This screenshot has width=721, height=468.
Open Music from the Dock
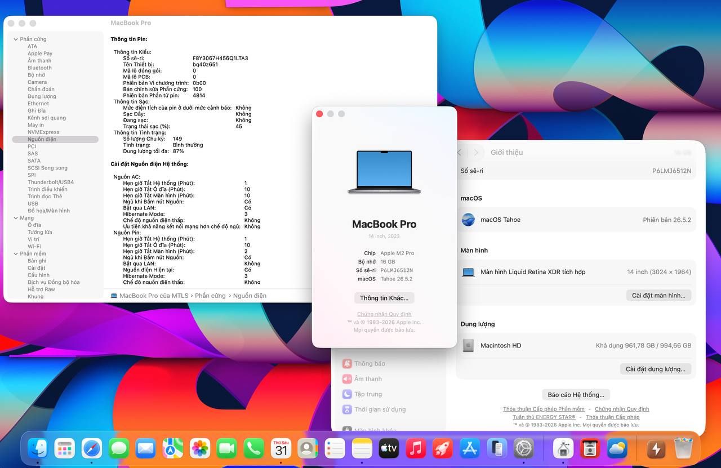[x=416, y=448]
